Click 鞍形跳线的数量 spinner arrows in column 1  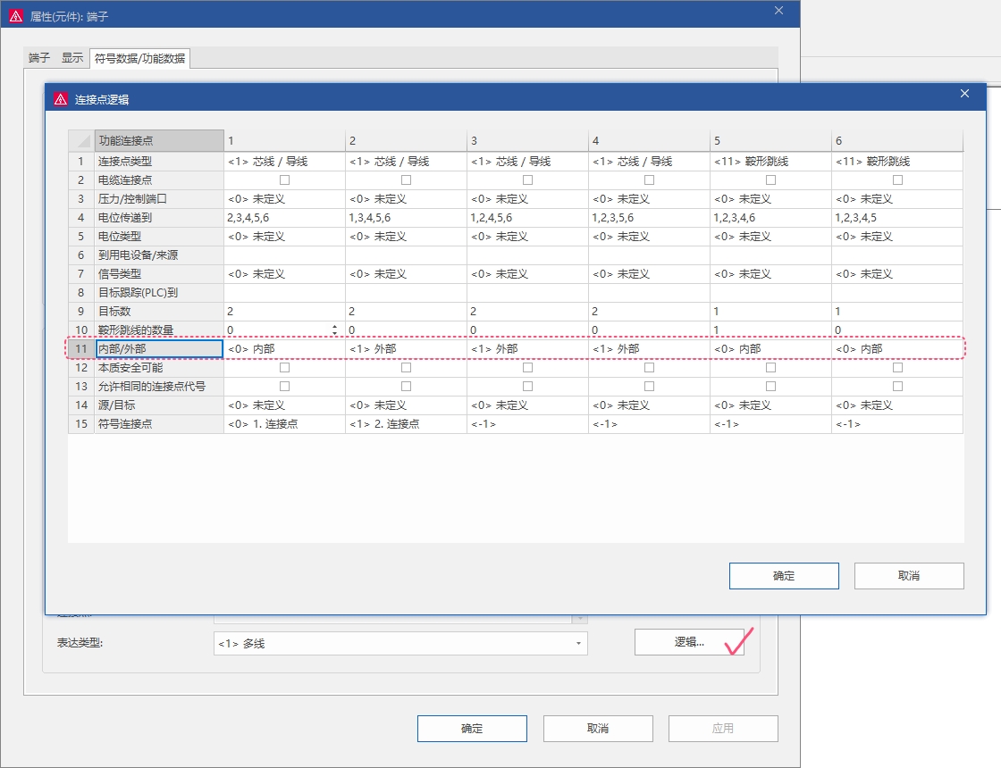click(335, 330)
